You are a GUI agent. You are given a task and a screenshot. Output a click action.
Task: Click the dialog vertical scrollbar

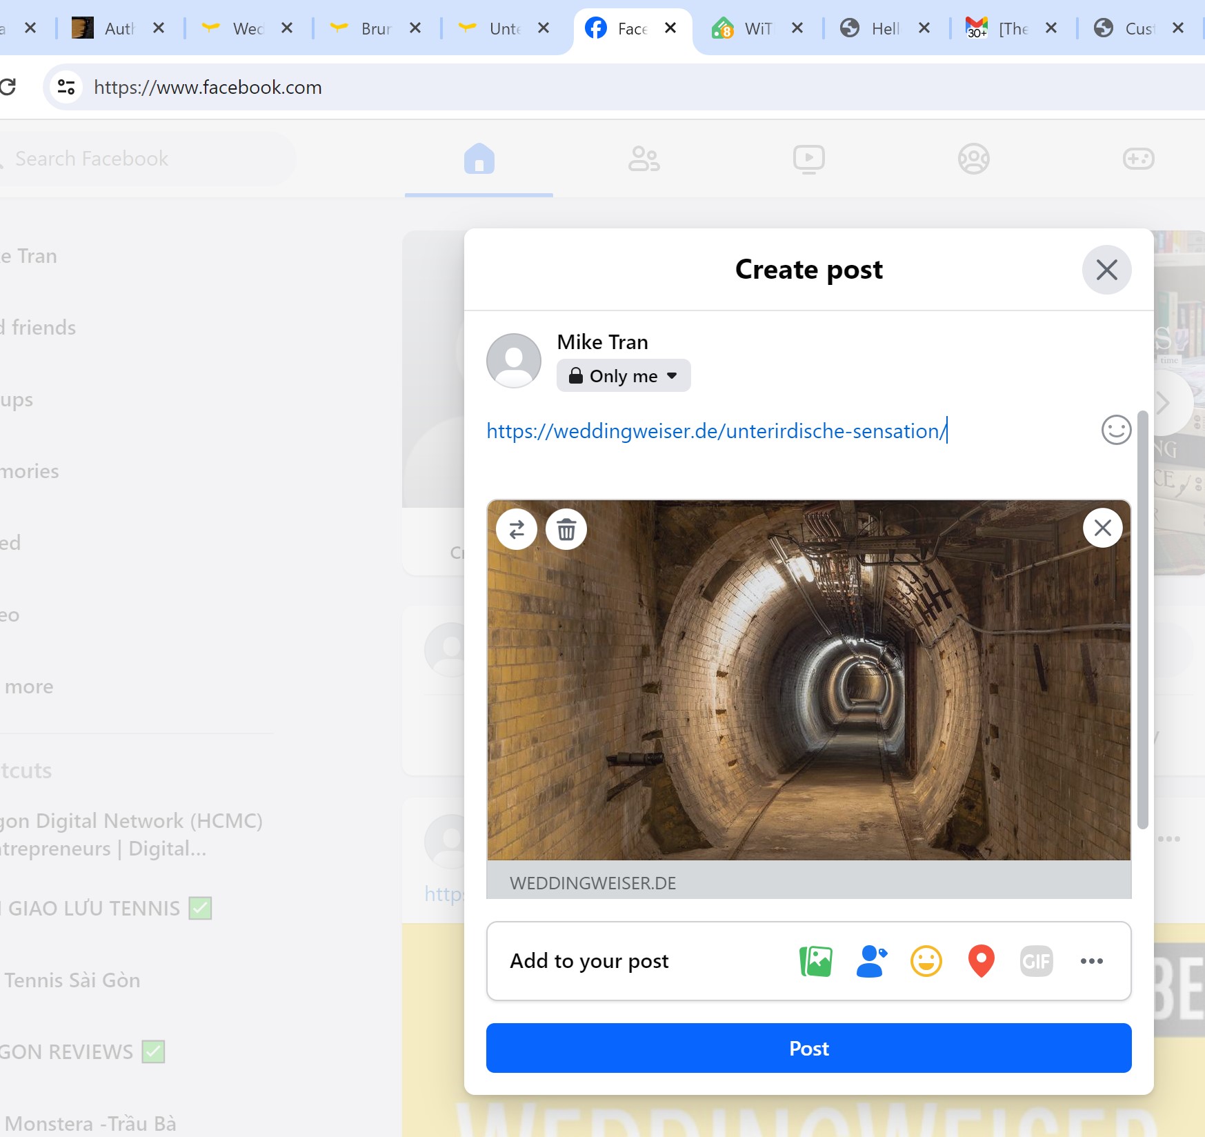coord(1142,620)
